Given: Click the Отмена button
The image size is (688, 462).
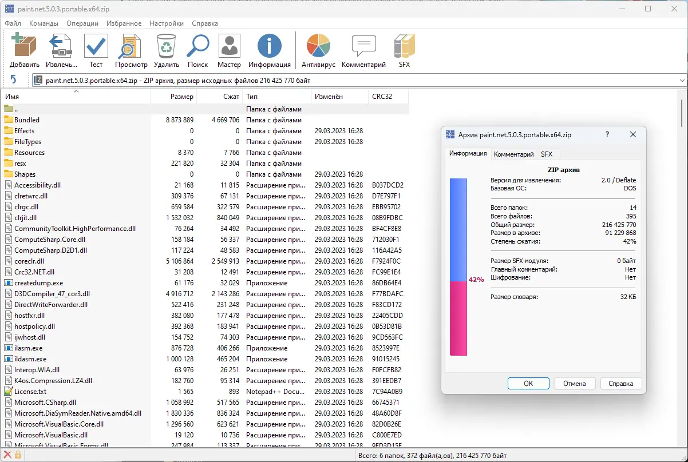Looking at the screenshot, I should (574, 384).
